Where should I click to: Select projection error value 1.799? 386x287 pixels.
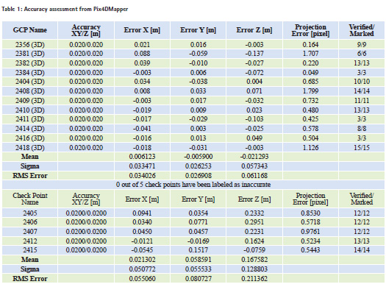tap(310, 91)
